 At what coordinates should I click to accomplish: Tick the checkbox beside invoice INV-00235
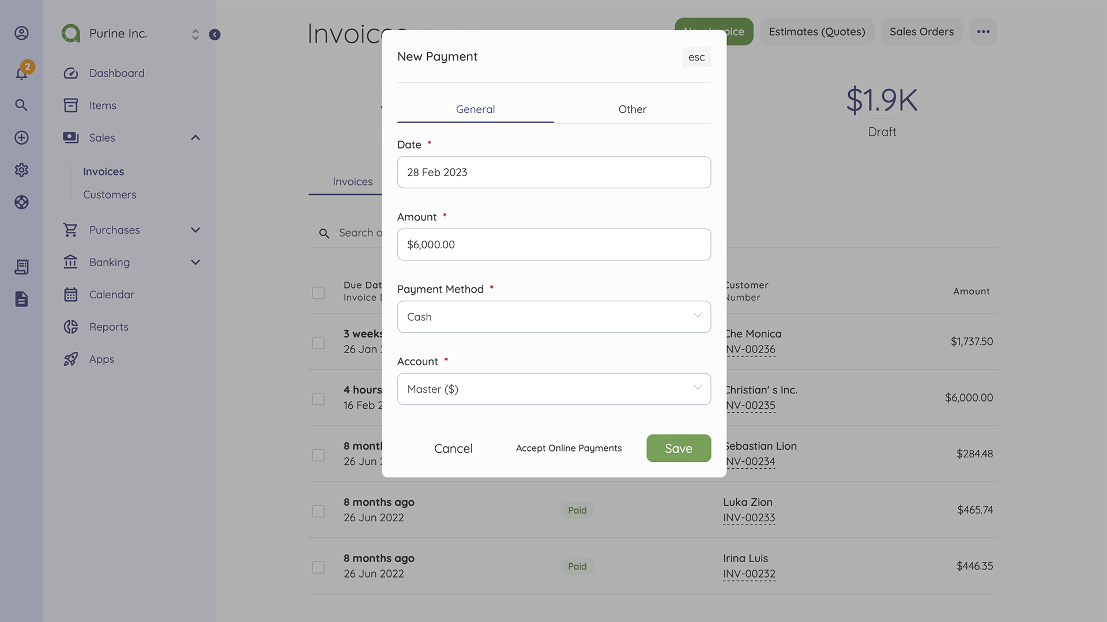(318, 399)
